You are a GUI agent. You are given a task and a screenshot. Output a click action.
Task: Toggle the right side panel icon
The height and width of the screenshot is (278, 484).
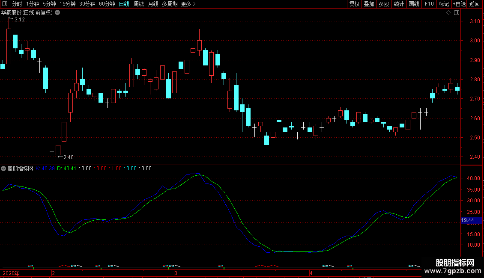click(457, 13)
